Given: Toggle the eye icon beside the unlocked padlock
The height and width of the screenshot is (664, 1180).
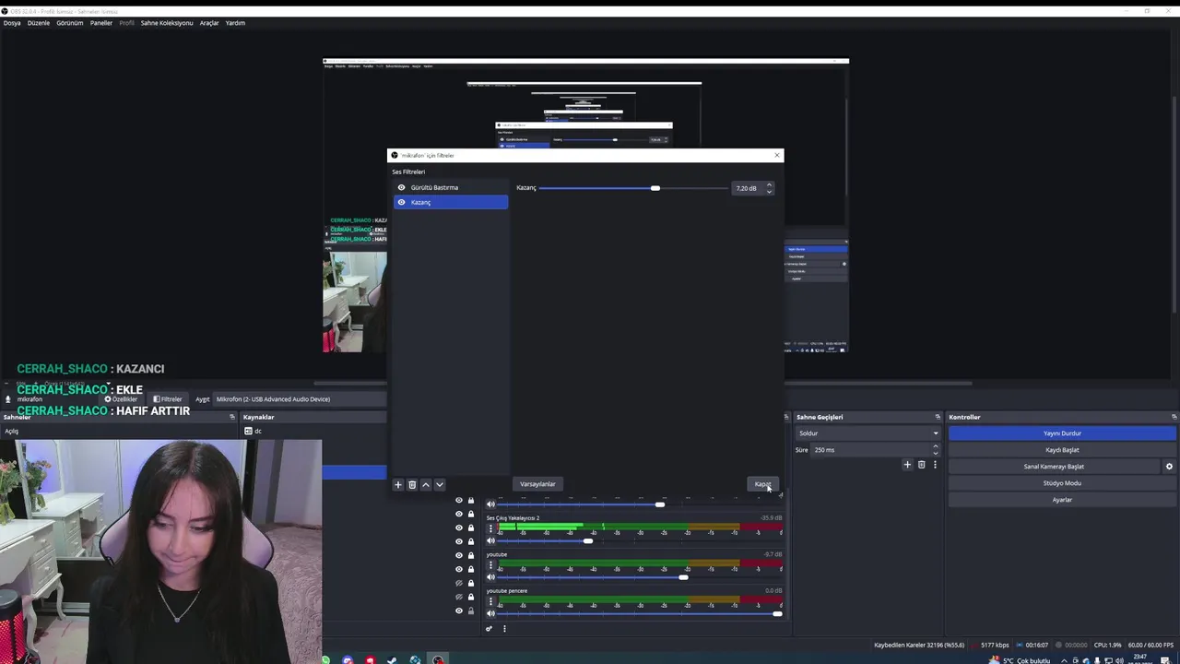Looking at the screenshot, I should 459,611.
